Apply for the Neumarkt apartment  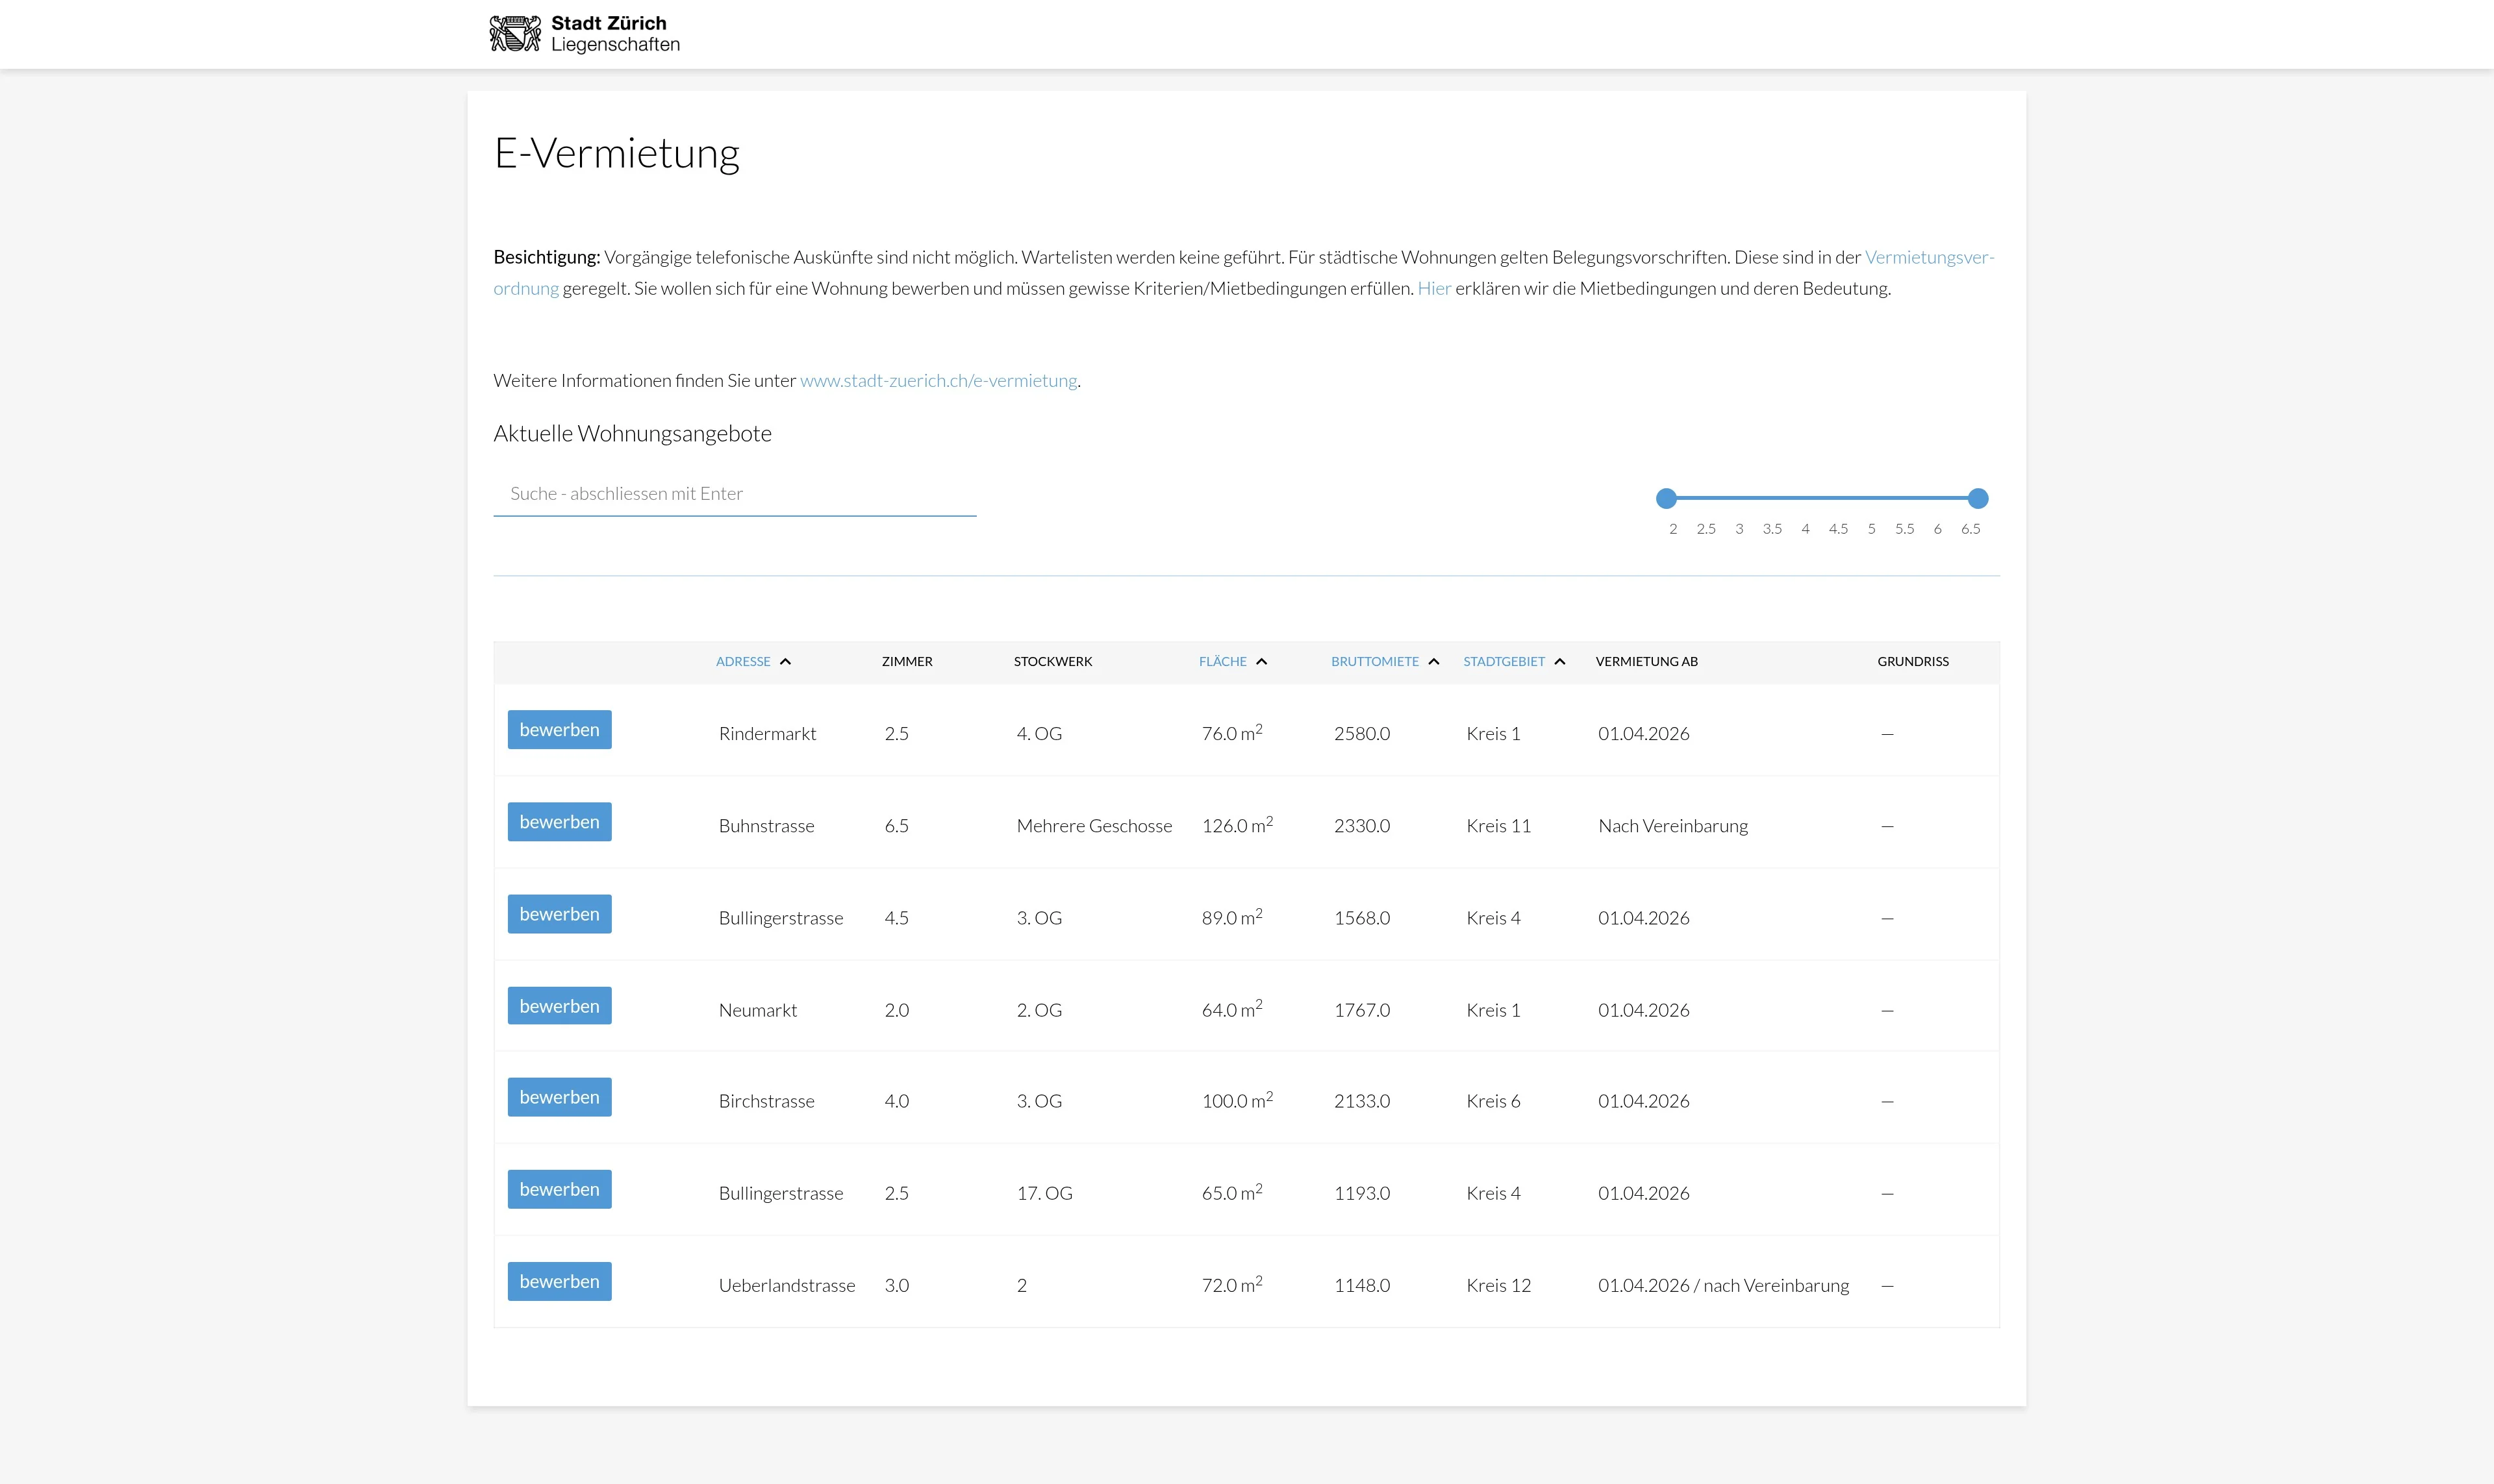tap(559, 1006)
